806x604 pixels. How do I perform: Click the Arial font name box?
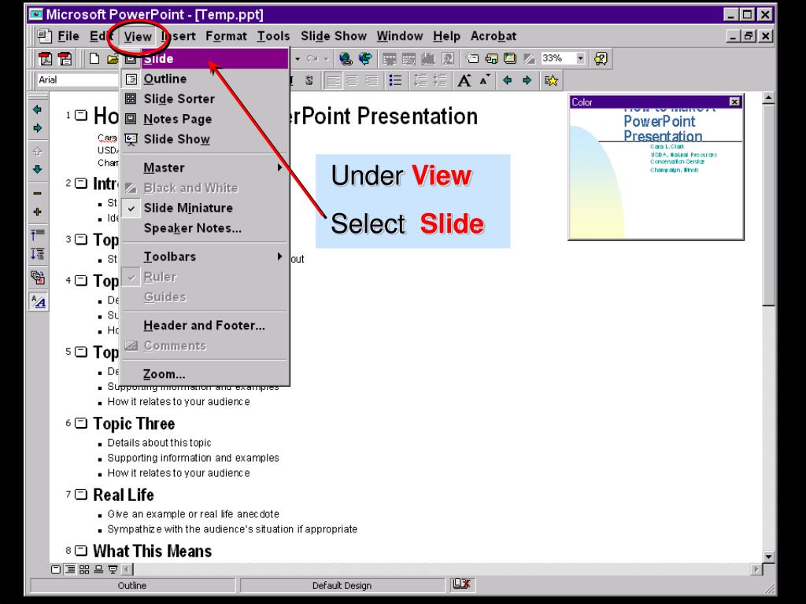[x=77, y=79]
